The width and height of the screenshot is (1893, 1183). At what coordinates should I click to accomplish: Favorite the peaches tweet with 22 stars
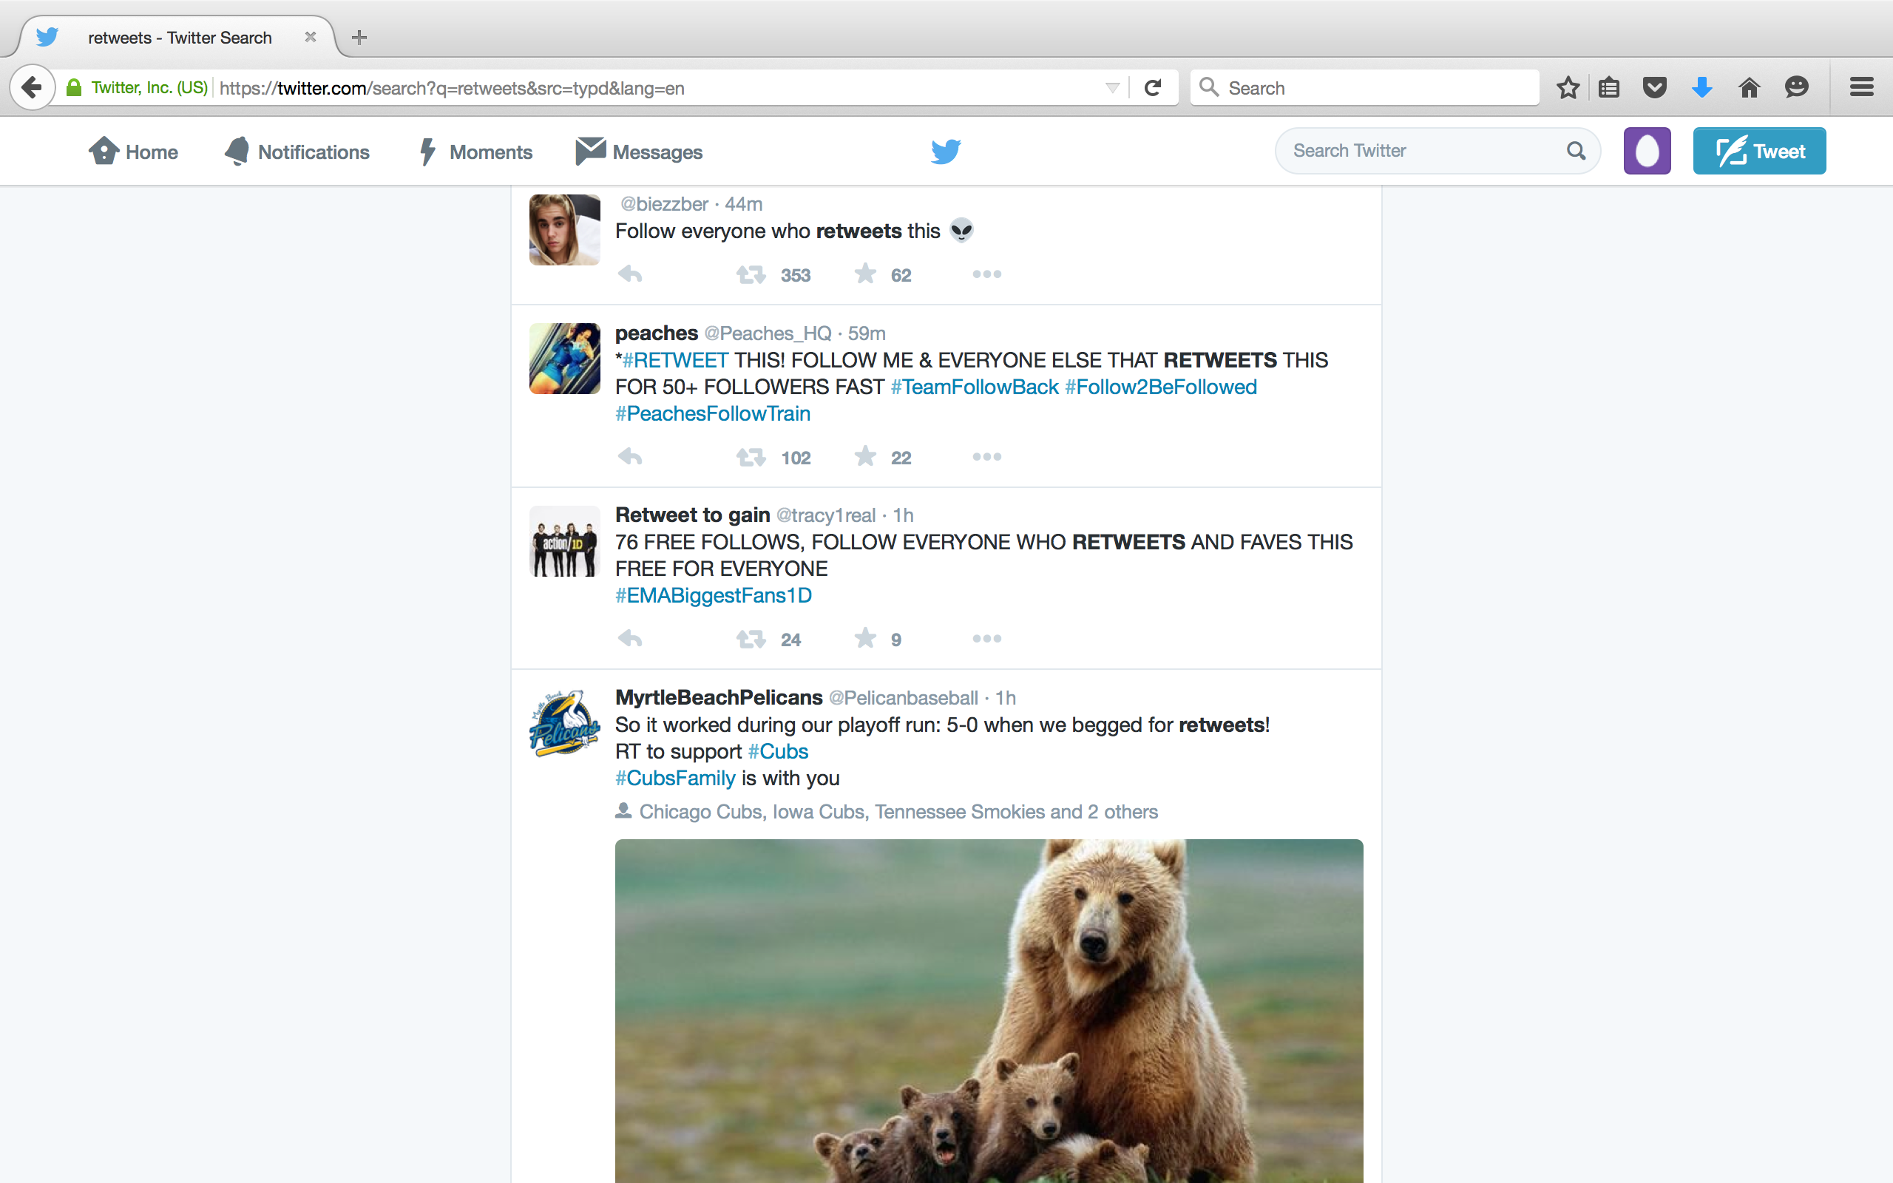point(865,456)
